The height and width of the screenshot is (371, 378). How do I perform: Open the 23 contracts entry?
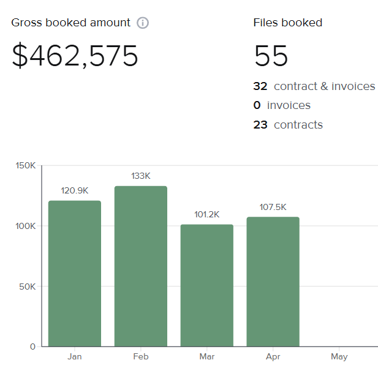click(288, 125)
